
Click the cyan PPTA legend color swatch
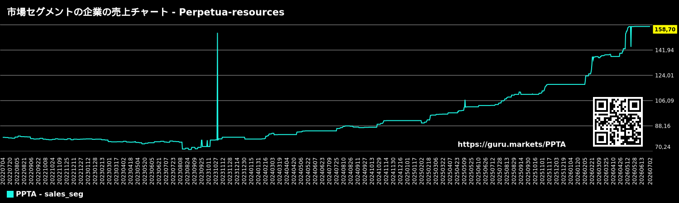tap(10, 194)
